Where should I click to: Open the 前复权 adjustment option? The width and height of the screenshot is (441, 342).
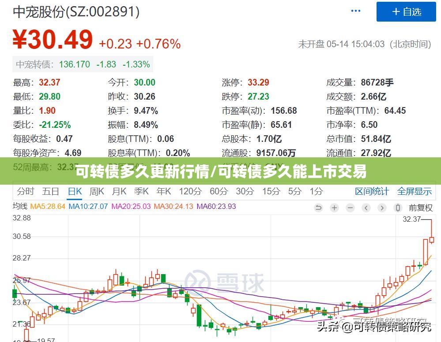click(420, 208)
